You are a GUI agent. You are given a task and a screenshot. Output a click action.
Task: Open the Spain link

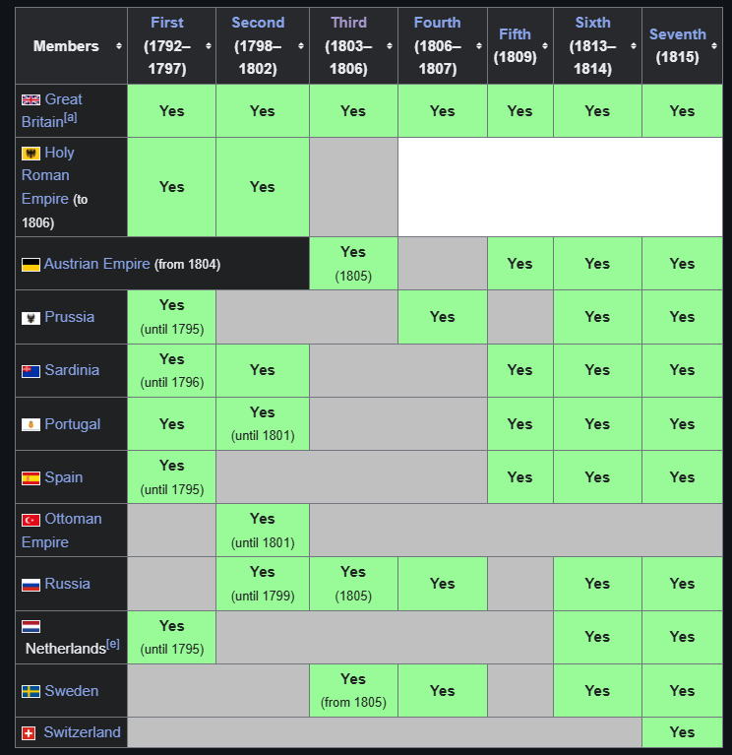click(64, 477)
